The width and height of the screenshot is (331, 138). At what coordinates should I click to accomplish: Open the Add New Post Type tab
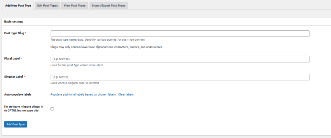[18, 6]
